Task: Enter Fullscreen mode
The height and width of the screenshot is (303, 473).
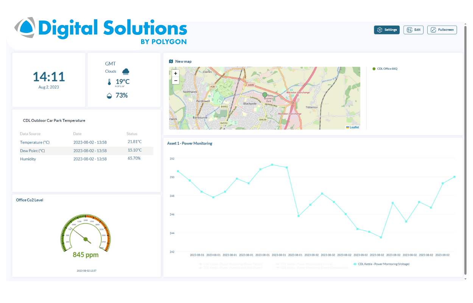Action: pyautogui.click(x=442, y=30)
